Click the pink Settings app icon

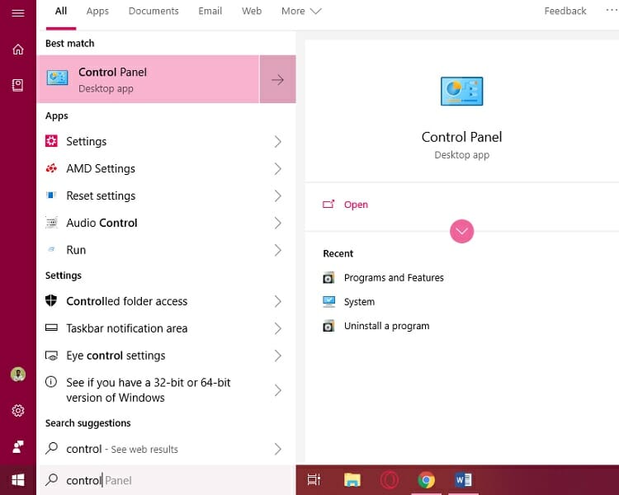(51, 141)
